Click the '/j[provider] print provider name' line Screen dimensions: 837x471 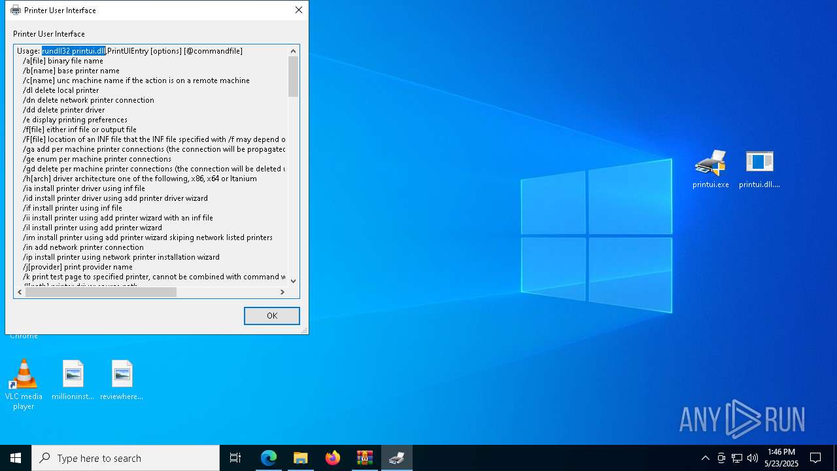click(x=78, y=267)
